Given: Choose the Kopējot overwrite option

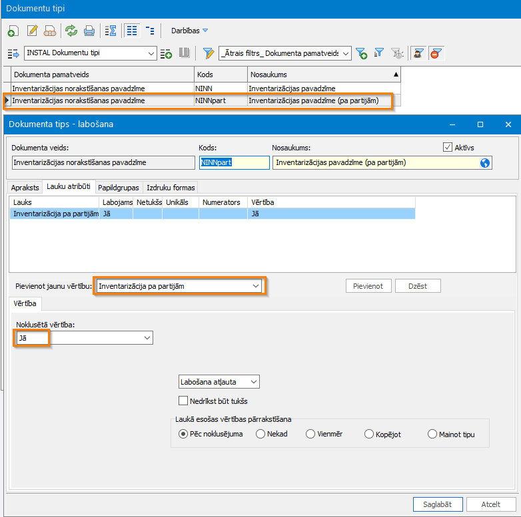Looking at the screenshot, I should click(x=370, y=434).
